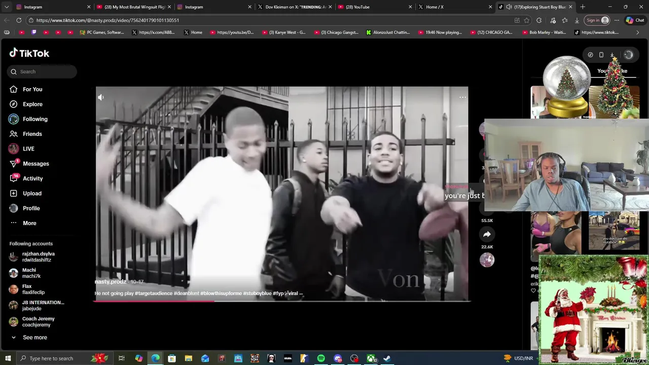Open the Explore page
The width and height of the screenshot is (649, 365).
click(x=32, y=104)
